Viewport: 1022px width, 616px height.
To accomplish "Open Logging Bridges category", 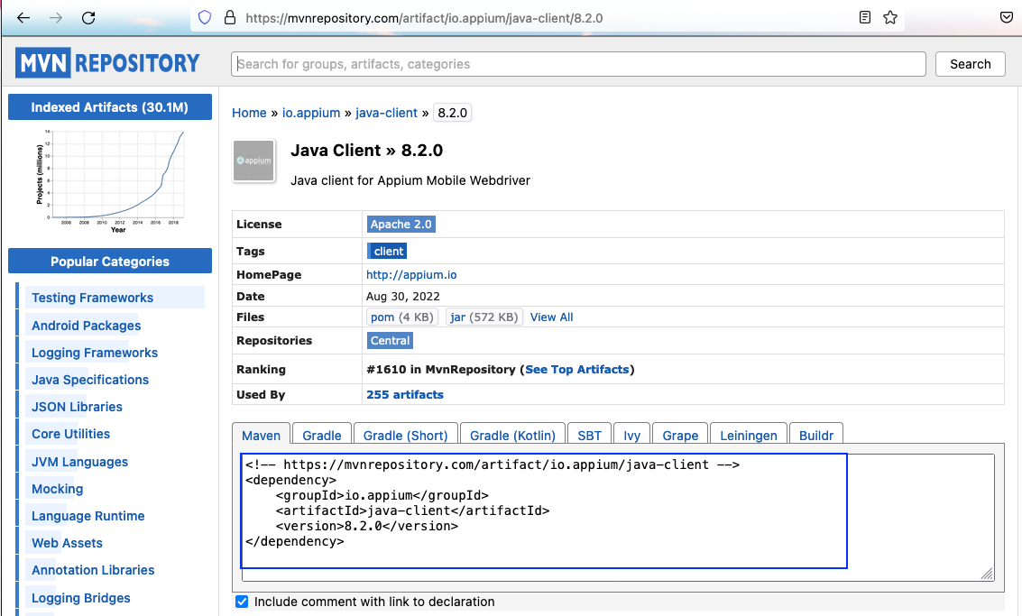I will (81, 598).
